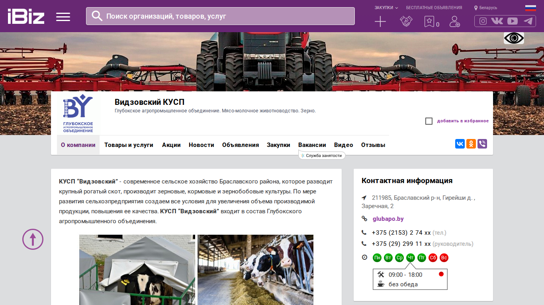Check the добавить в избранное checkbox
Image resolution: width=544 pixels, height=305 pixels.
pos(429,121)
